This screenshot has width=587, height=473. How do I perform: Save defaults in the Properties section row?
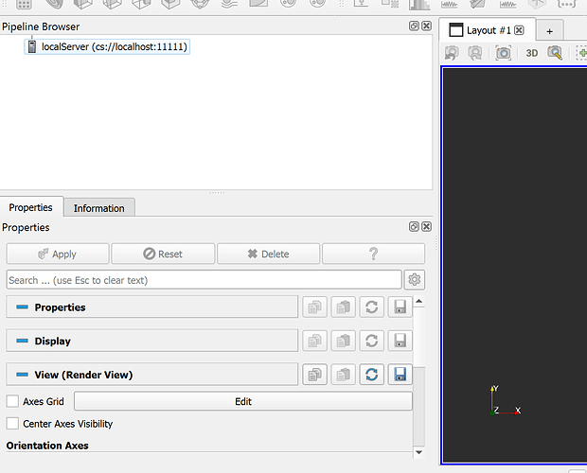[400, 307]
